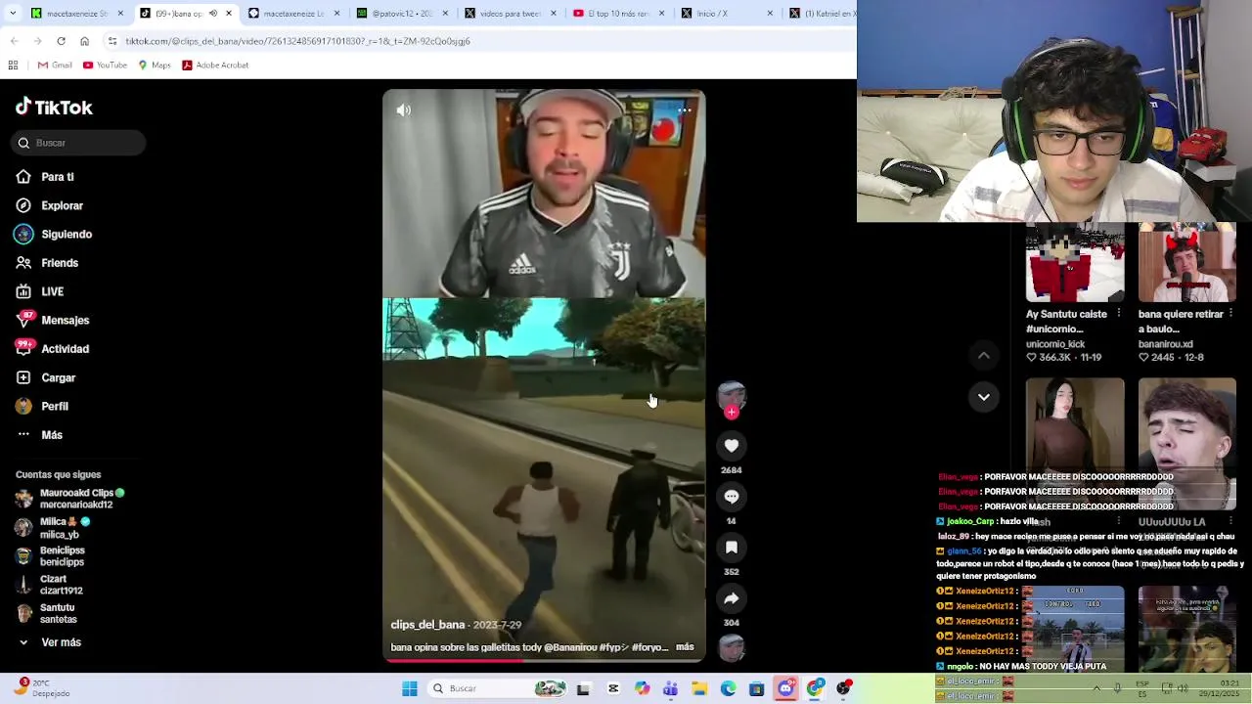1252x704 pixels.
Task: Show hidden system tray icons chevron
Action: (x=1095, y=688)
